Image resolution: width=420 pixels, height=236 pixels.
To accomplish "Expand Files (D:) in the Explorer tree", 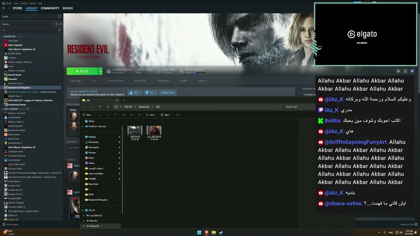I will [84, 221].
